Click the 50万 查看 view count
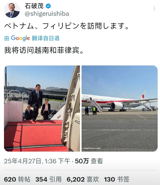160x185 pixels. tap(89, 161)
